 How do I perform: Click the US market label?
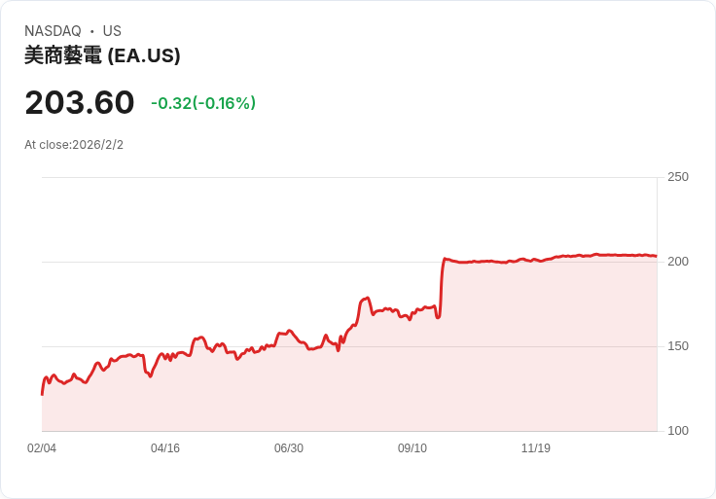coord(112,31)
